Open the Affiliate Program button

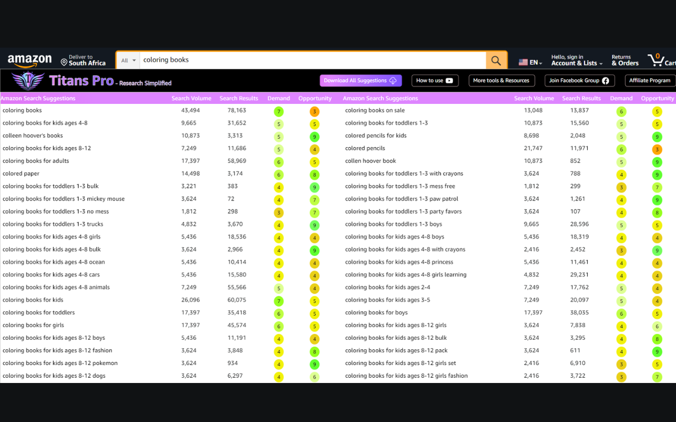650,80
